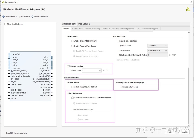Viewport: 194px width, 138px height.
Task: Click the Switch to Defaults refresh icon
Action: (x=32, y=16)
